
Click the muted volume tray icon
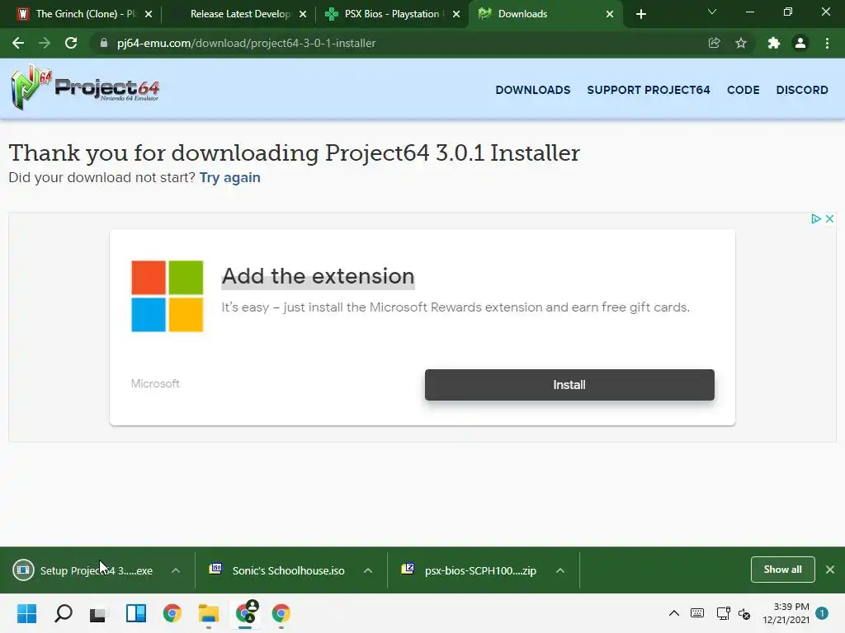(744, 613)
